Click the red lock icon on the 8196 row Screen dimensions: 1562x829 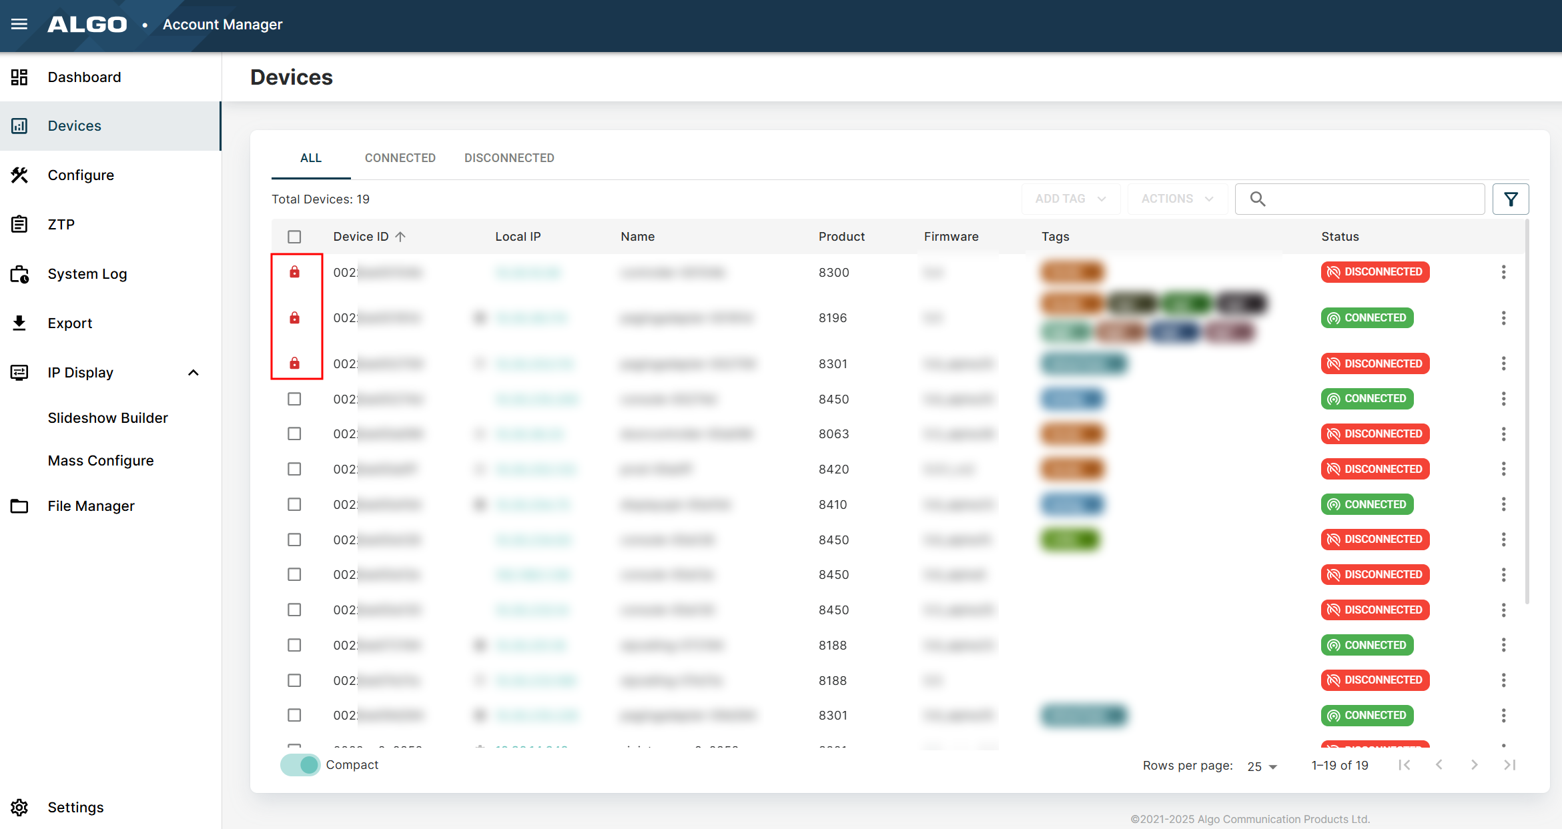tap(294, 317)
